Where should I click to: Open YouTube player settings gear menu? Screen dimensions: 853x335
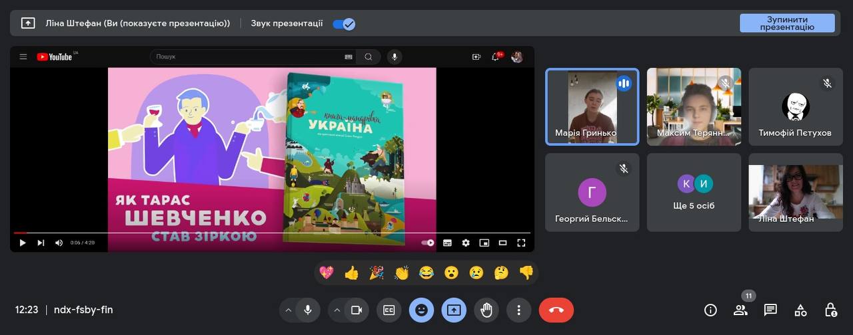coord(466,243)
